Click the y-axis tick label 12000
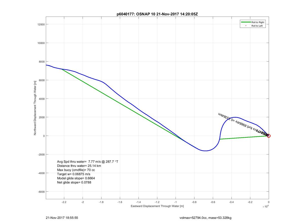The height and width of the screenshot is (224, 304). point(41,24)
